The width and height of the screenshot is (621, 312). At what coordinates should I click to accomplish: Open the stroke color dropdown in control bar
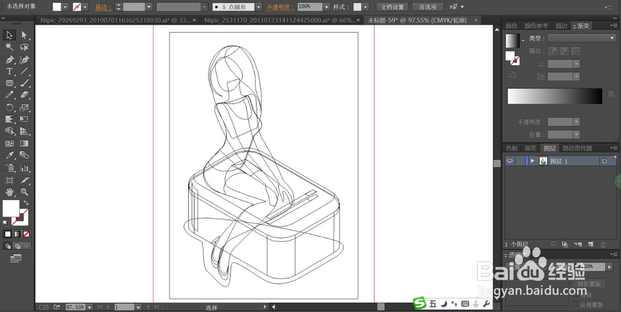click(x=85, y=7)
